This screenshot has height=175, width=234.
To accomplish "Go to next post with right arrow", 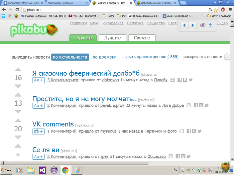I will [193, 25].
